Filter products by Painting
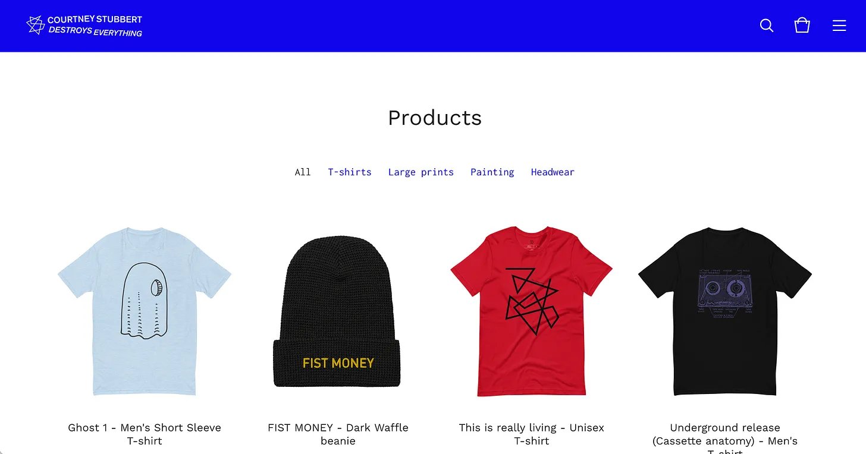This screenshot has width=866, height=454. pyautogui.click(x=492, y=172)
